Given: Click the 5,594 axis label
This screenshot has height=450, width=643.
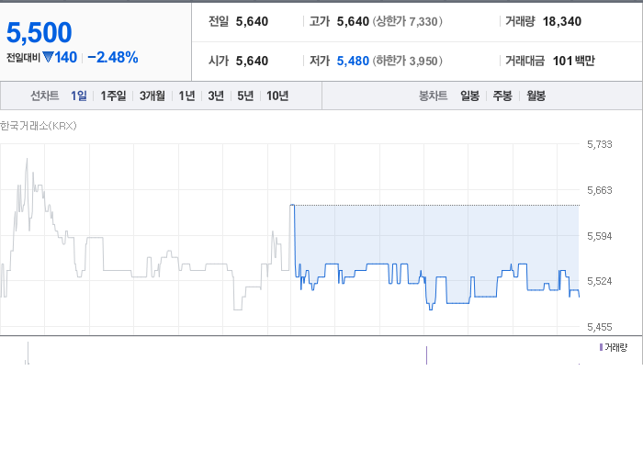Looking at the screenshot, I should pyautogui.click(x=600, y=236).
